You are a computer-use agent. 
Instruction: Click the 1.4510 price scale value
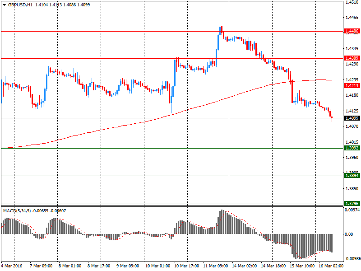pyautogui.click(x=352, y=2)
